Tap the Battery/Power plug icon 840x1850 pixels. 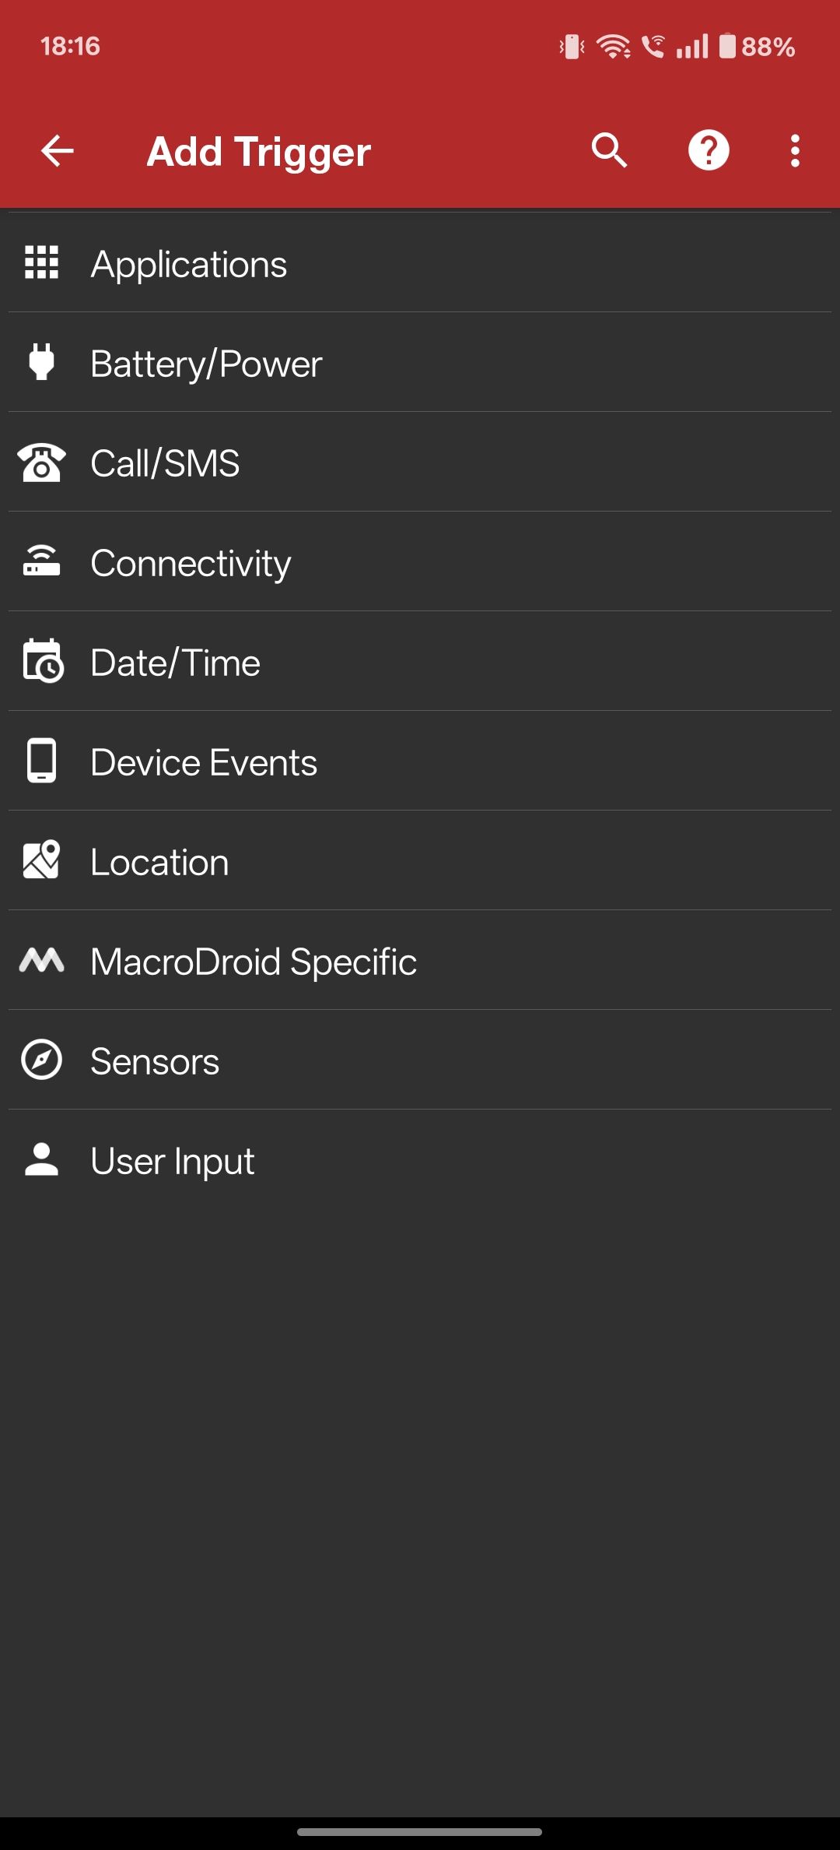pos(42,362)
